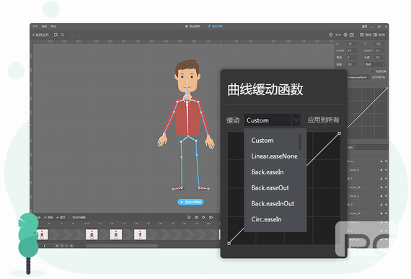Viewport: 411px width, 279px height.
Task: Click the redo arrow icon in toolbar
Action: (79, 35)
